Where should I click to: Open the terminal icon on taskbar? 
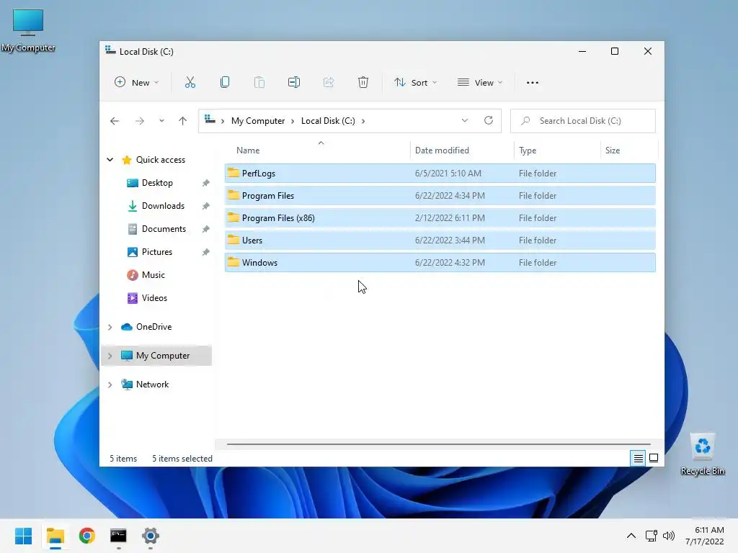pos(118,536)
